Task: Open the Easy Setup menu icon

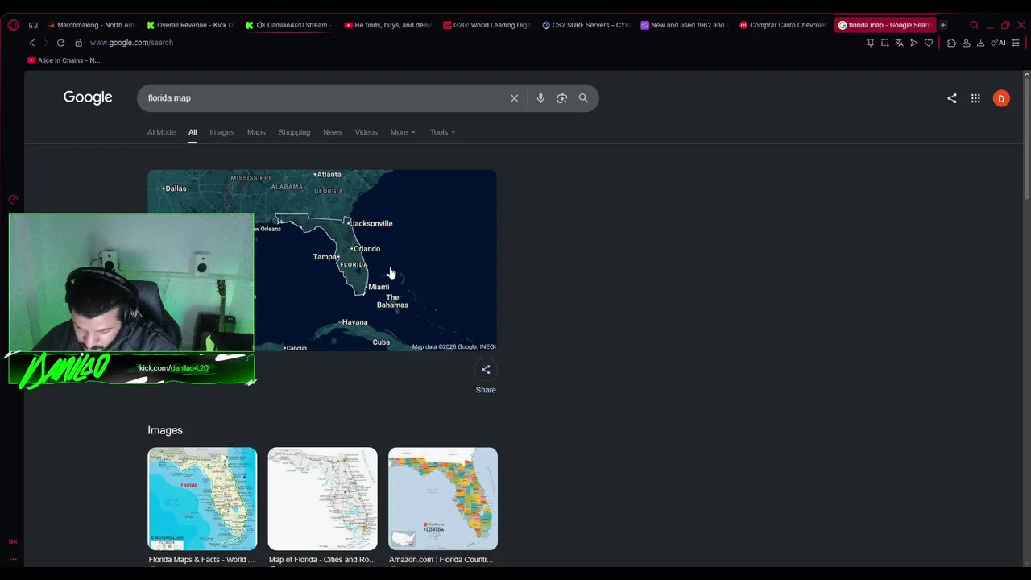Action: [x=1016, y=43]
